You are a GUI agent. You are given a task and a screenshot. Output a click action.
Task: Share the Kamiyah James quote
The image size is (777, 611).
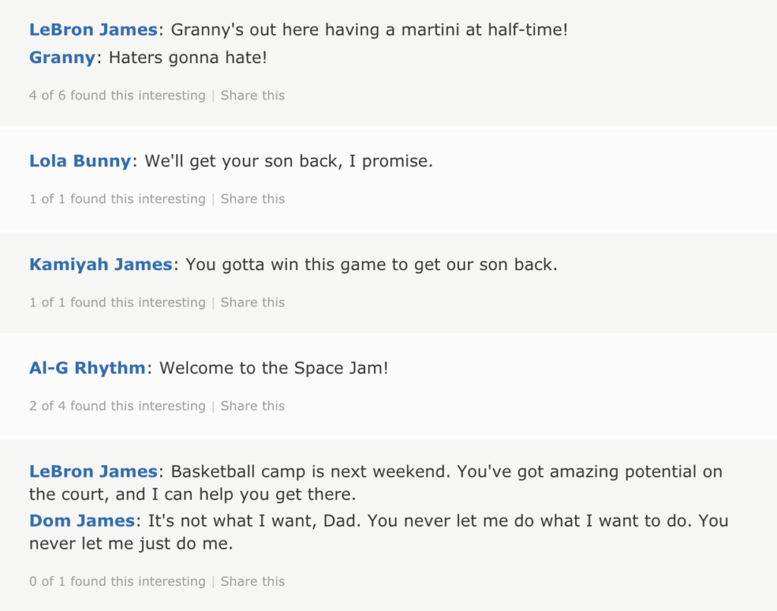[253, 302]
